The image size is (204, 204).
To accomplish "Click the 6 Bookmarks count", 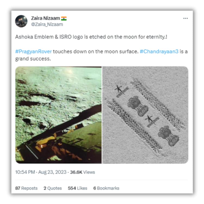I will (x=106, y=188).
